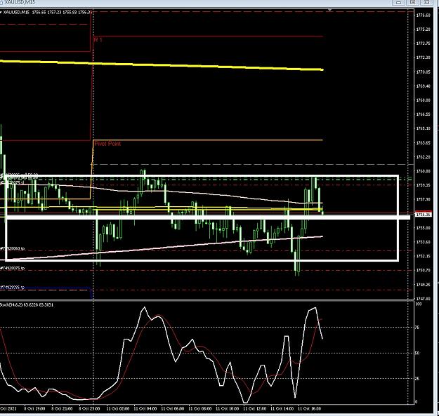Image resolution: width=439 pixels, height=416 pixels.
Task: Click time axis label 11 Oct 16:00
Action: [309, 408]
